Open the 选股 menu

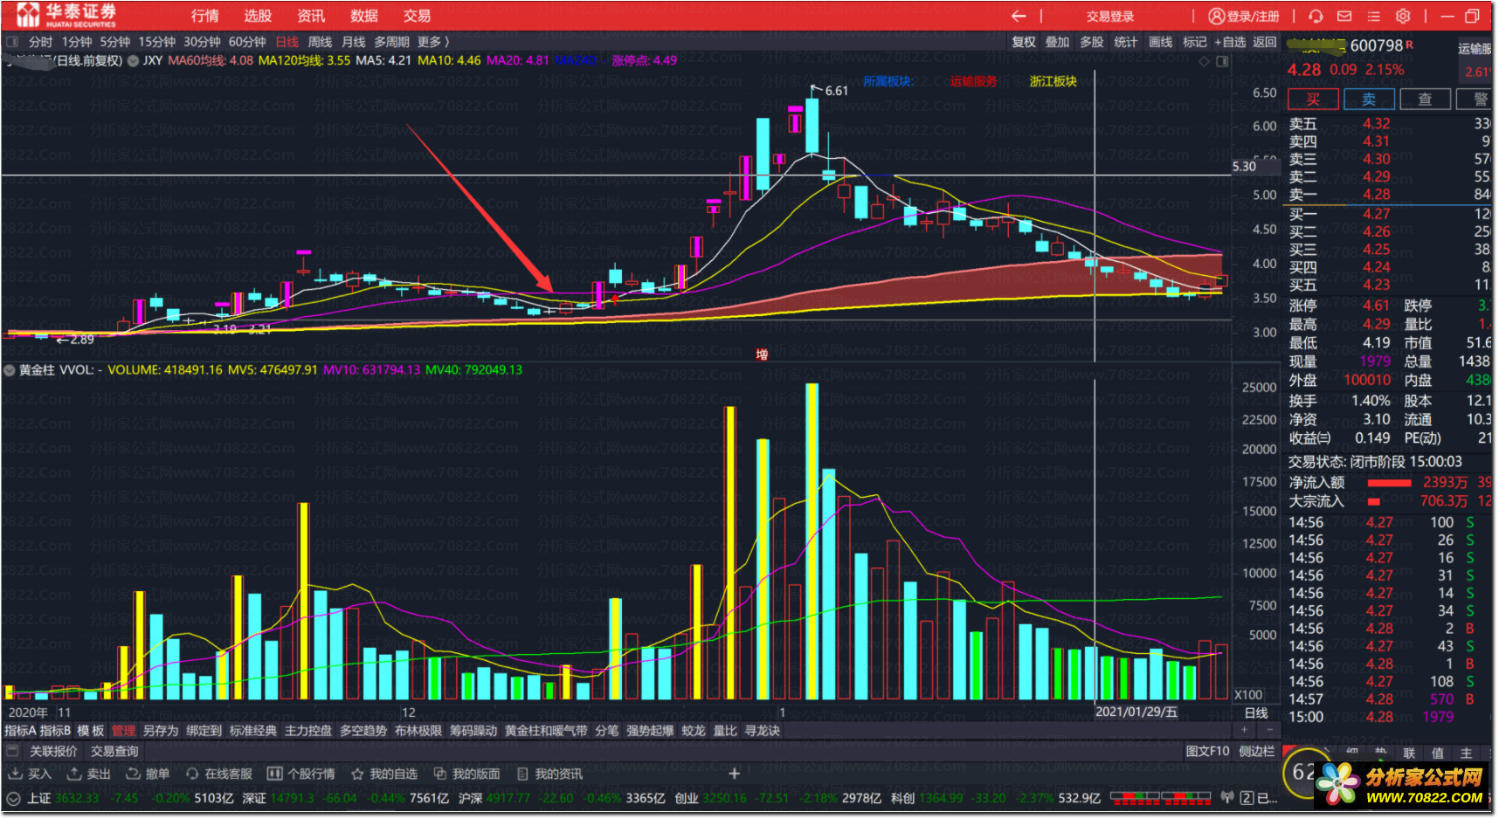258,16
